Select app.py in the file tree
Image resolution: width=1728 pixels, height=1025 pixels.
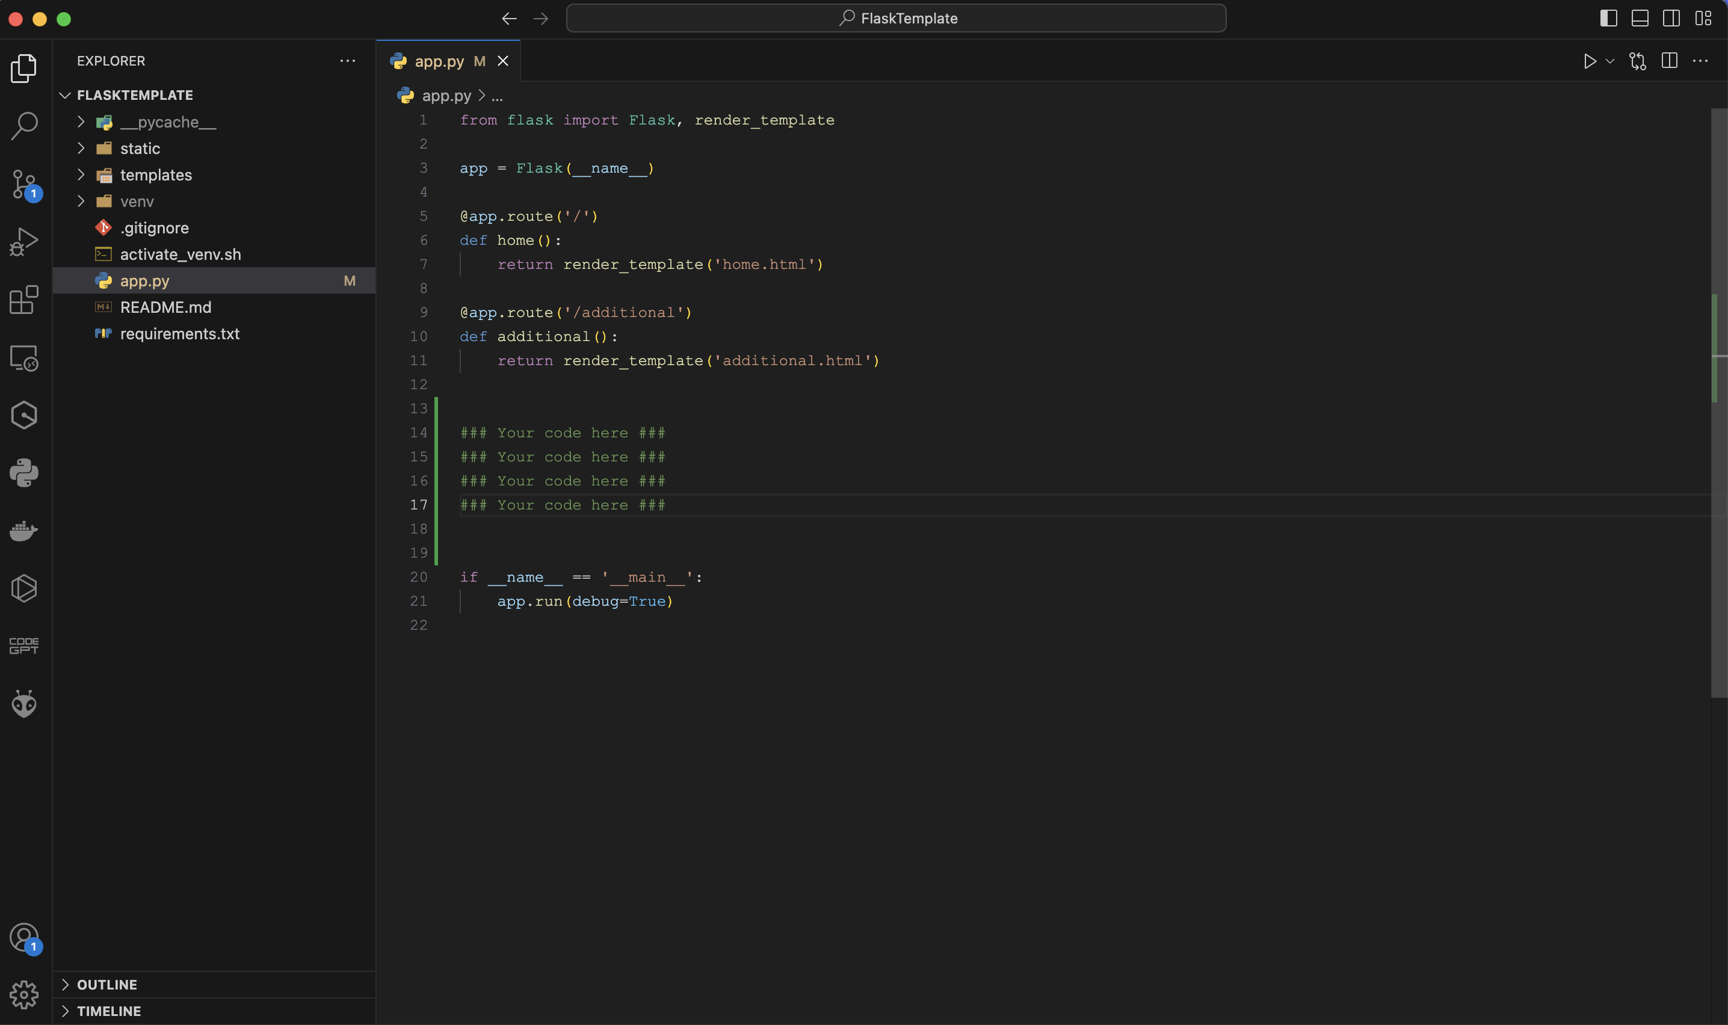[214, 280]
